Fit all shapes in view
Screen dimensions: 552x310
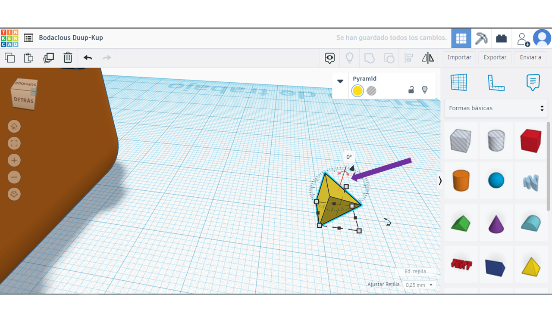click(x=14, y=143)
